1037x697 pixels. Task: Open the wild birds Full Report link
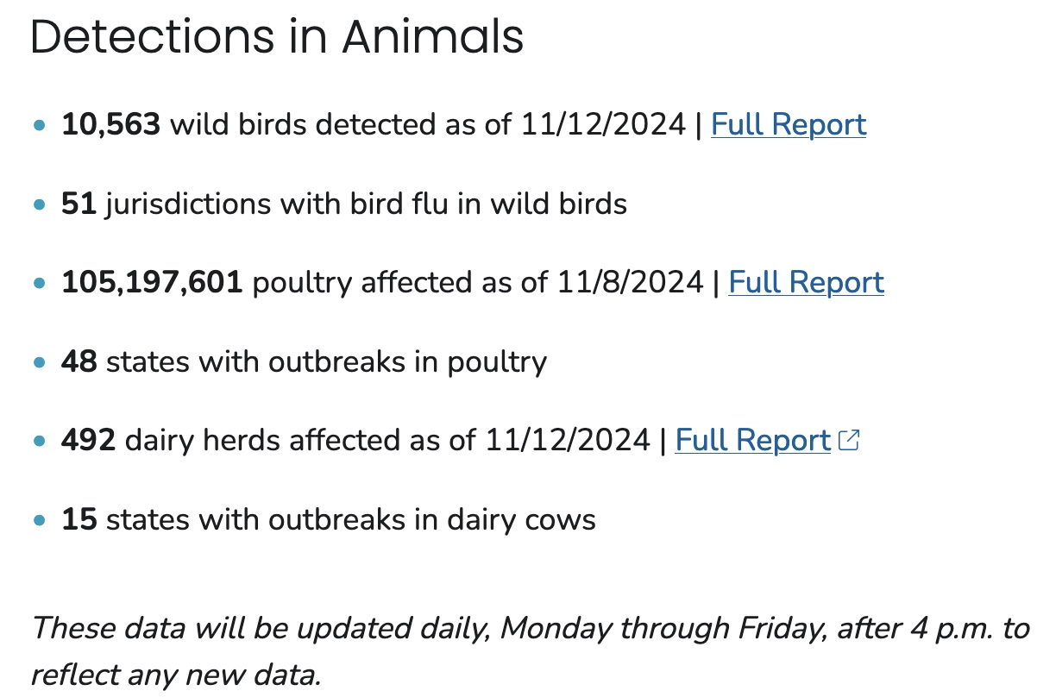788,125
